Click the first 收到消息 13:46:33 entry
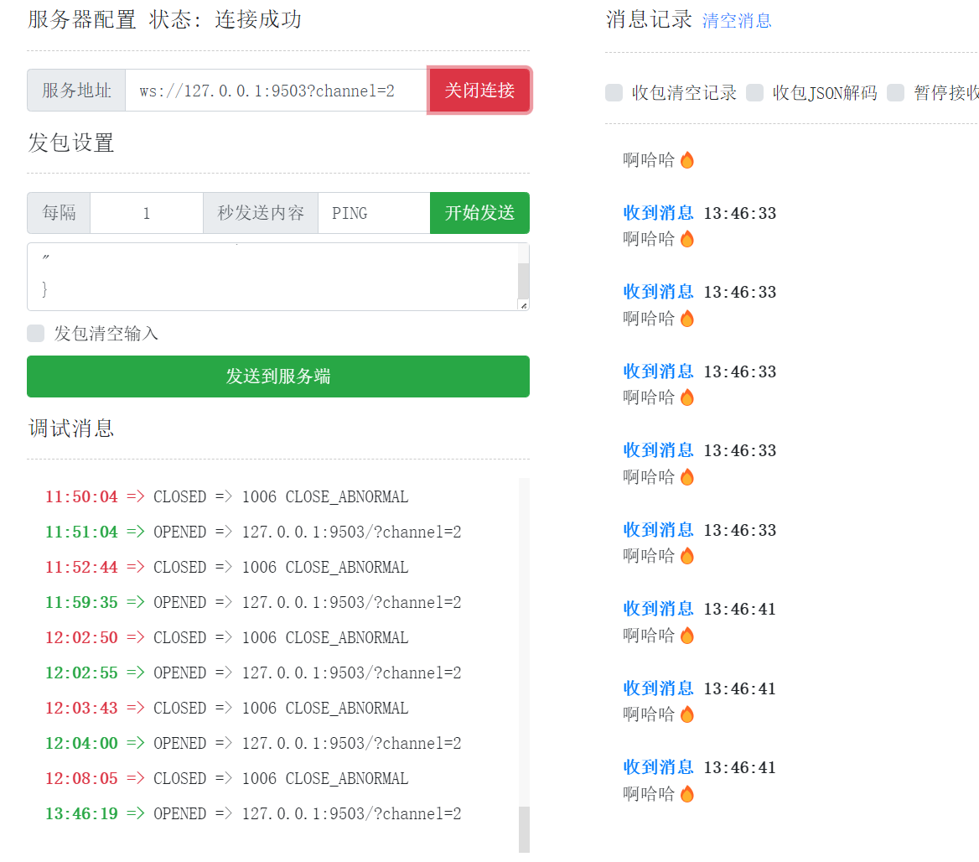The image size is (979, 862). (x=699, y=213)
